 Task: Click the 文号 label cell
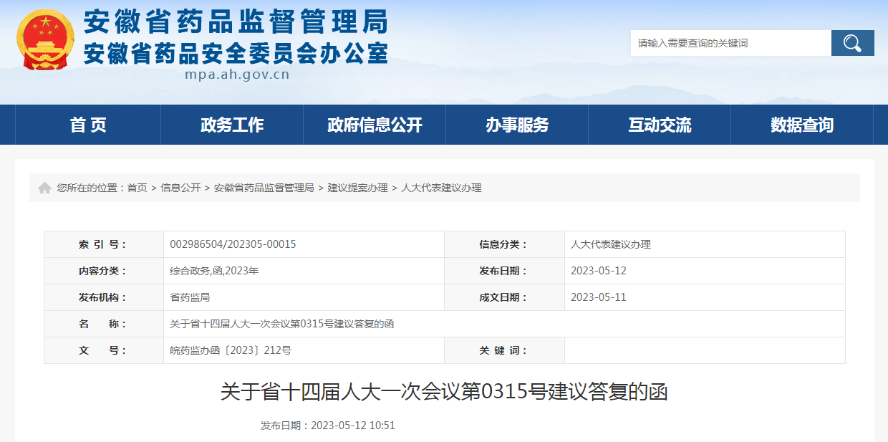click(x=104, y=350)
